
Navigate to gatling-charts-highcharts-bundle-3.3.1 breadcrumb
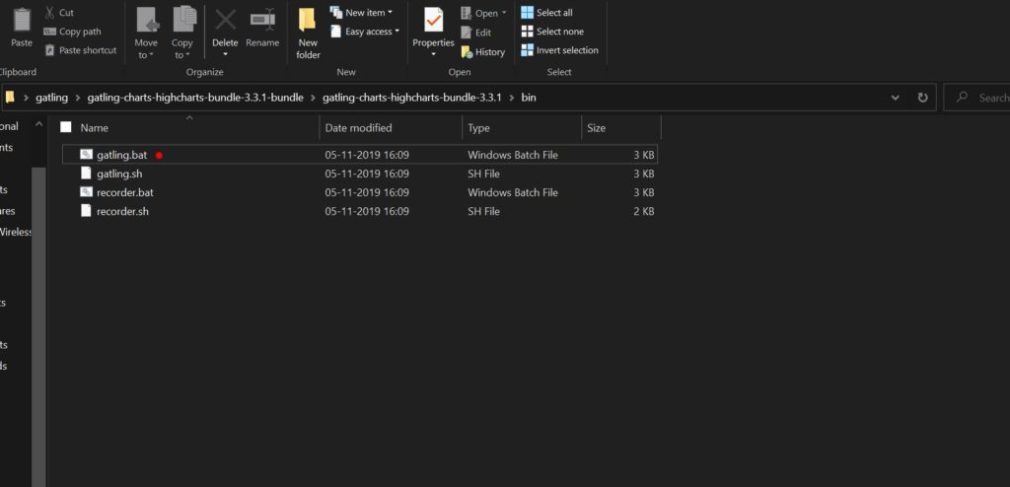point(411,98)
